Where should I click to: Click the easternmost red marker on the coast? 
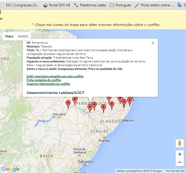coord(129,101)
